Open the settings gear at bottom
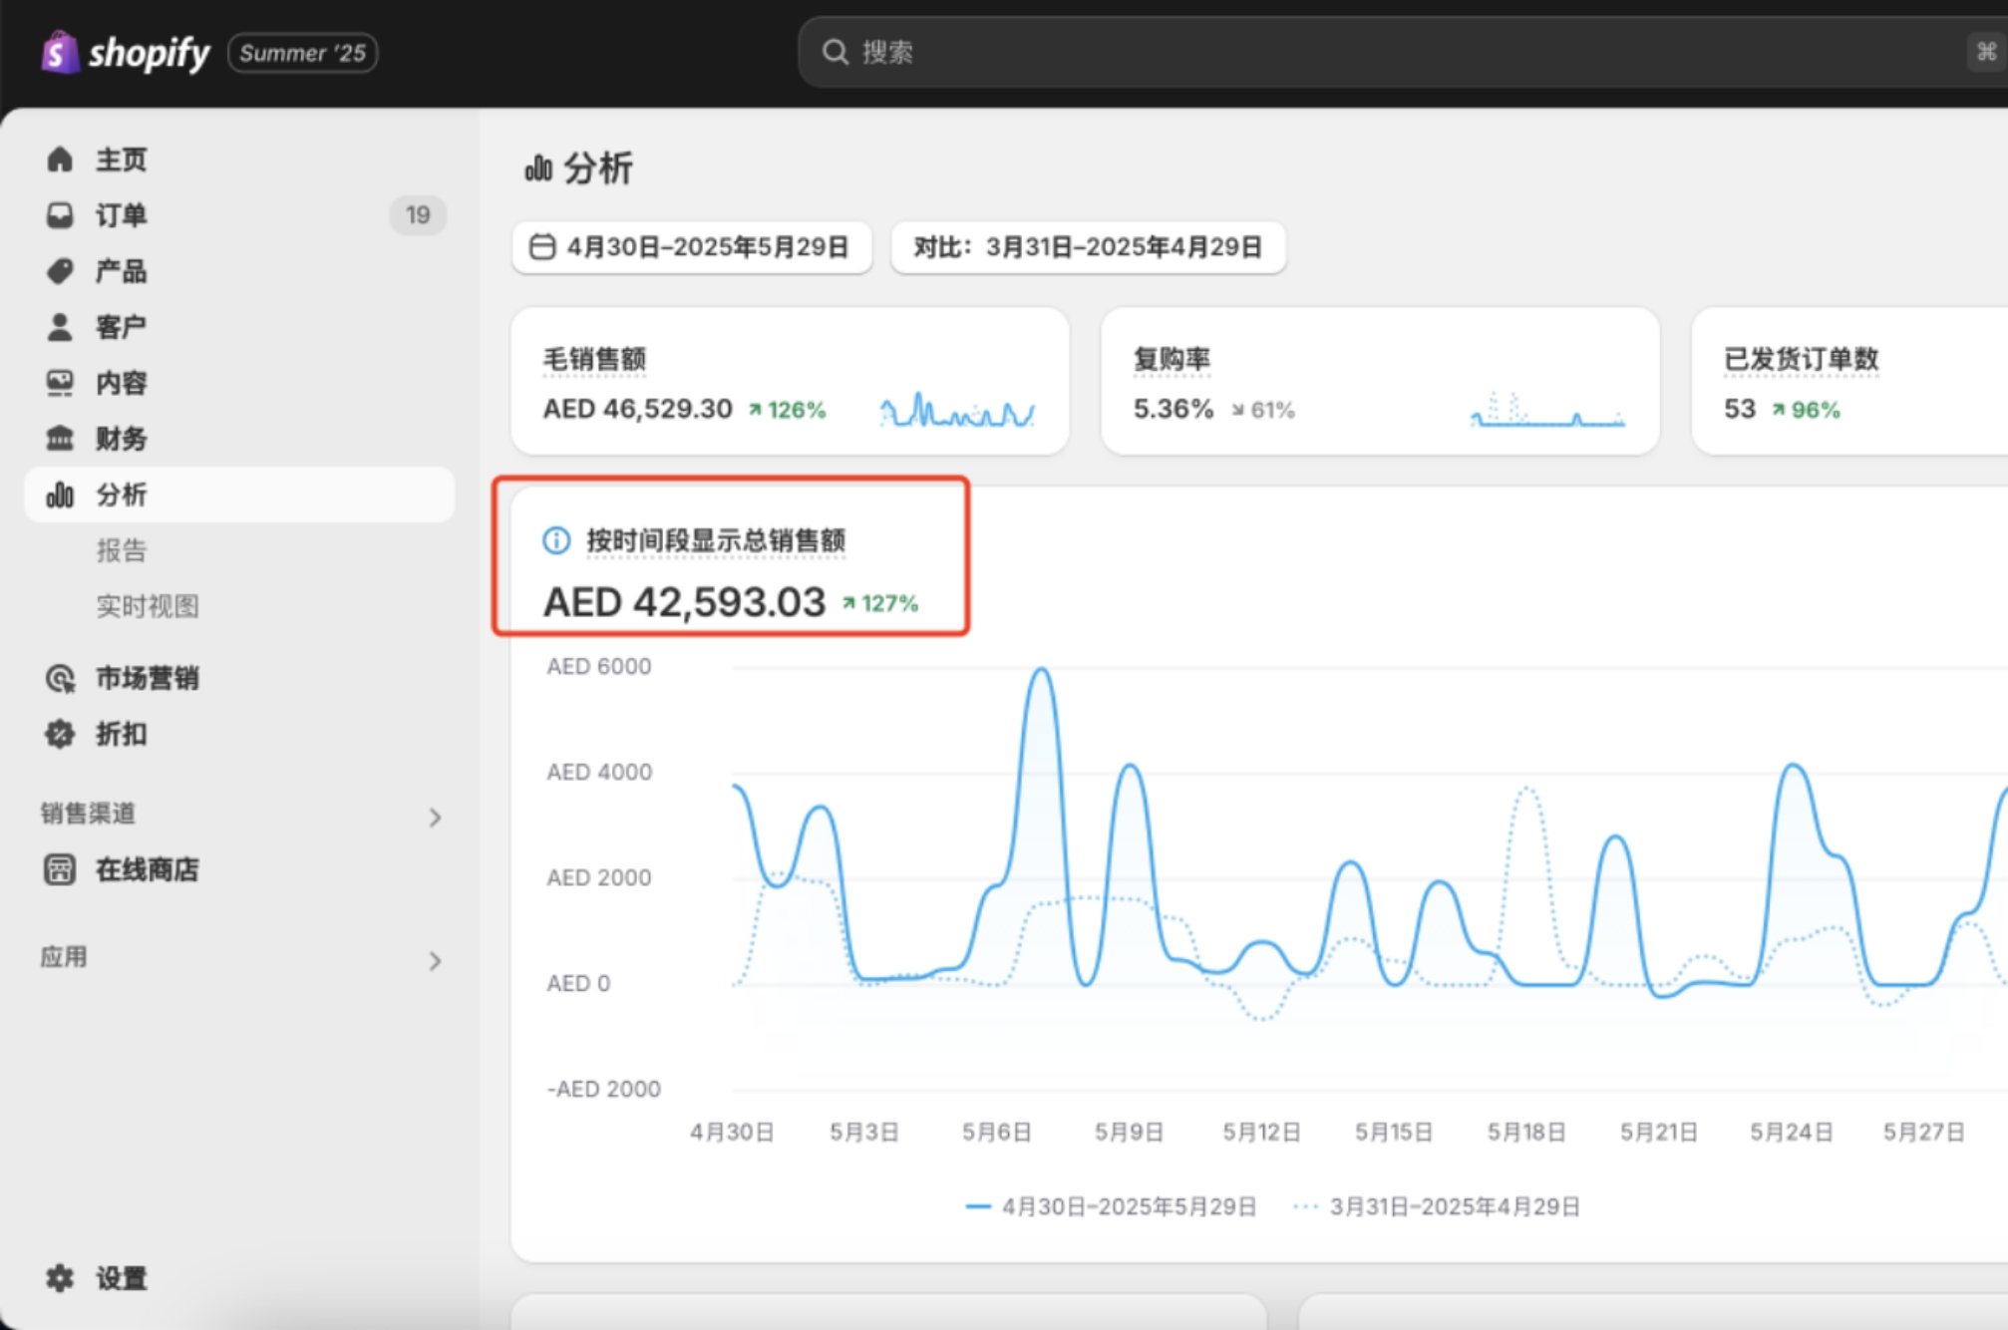 click(x=60, y=1278)
